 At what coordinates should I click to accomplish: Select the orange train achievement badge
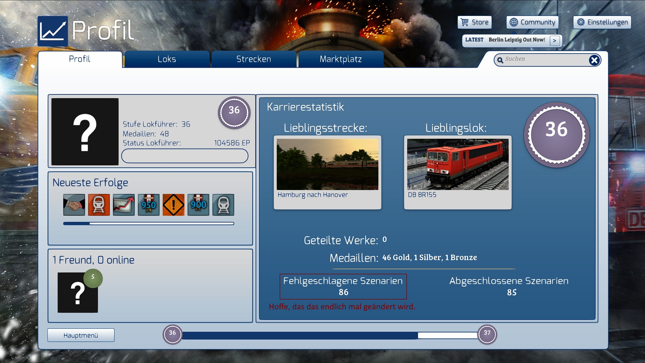pos(99,205)
